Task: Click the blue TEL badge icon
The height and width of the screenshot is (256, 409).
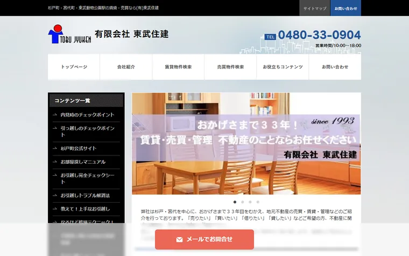Action: coord(270,37)
